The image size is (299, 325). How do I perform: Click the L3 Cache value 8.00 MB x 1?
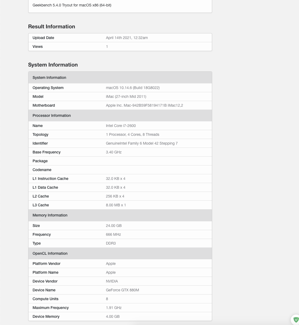[x=116, y=205]
